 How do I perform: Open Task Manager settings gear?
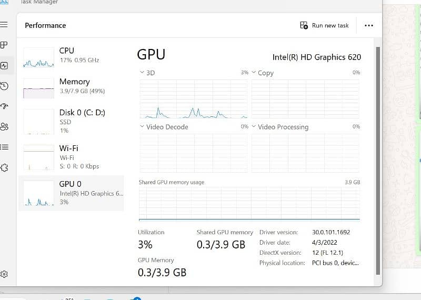[x=4, y=274]
